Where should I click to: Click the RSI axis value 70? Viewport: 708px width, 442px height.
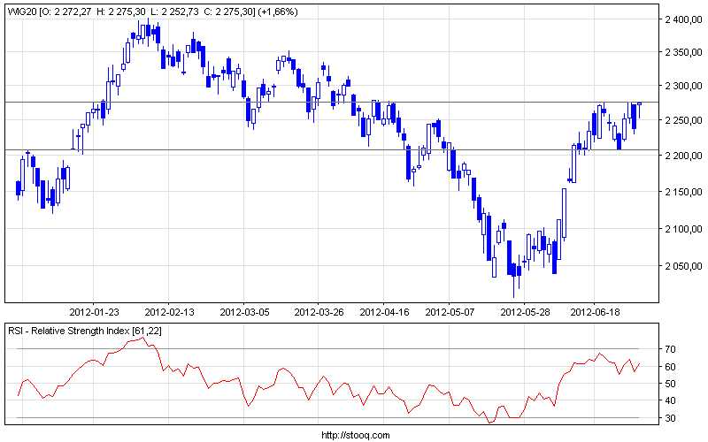(x=670, y=349)
